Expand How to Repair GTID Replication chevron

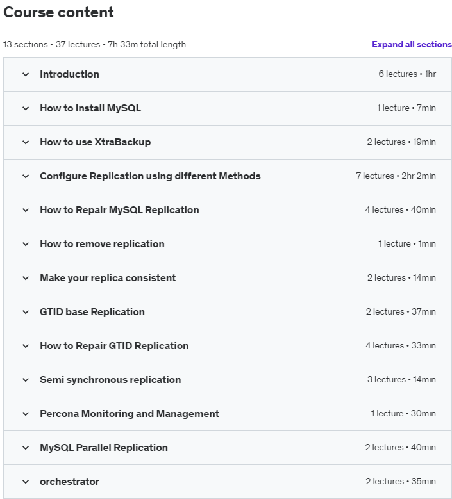coord(26,347)
